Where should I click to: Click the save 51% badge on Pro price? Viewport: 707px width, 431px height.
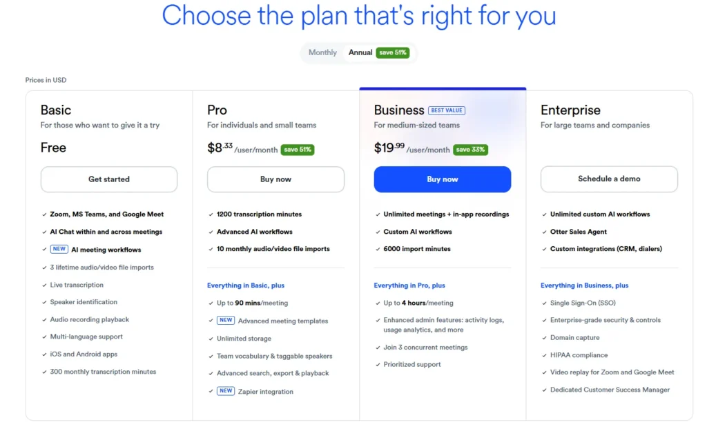pyautogui.click(x=298, y=150)
